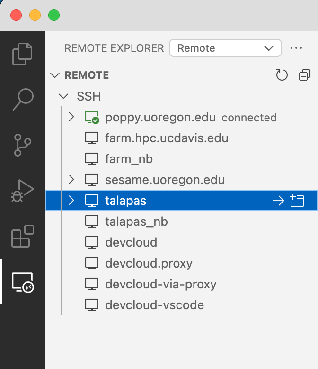
Task: Select Remote Explorer activity bar icon
Action: [23, 282]
